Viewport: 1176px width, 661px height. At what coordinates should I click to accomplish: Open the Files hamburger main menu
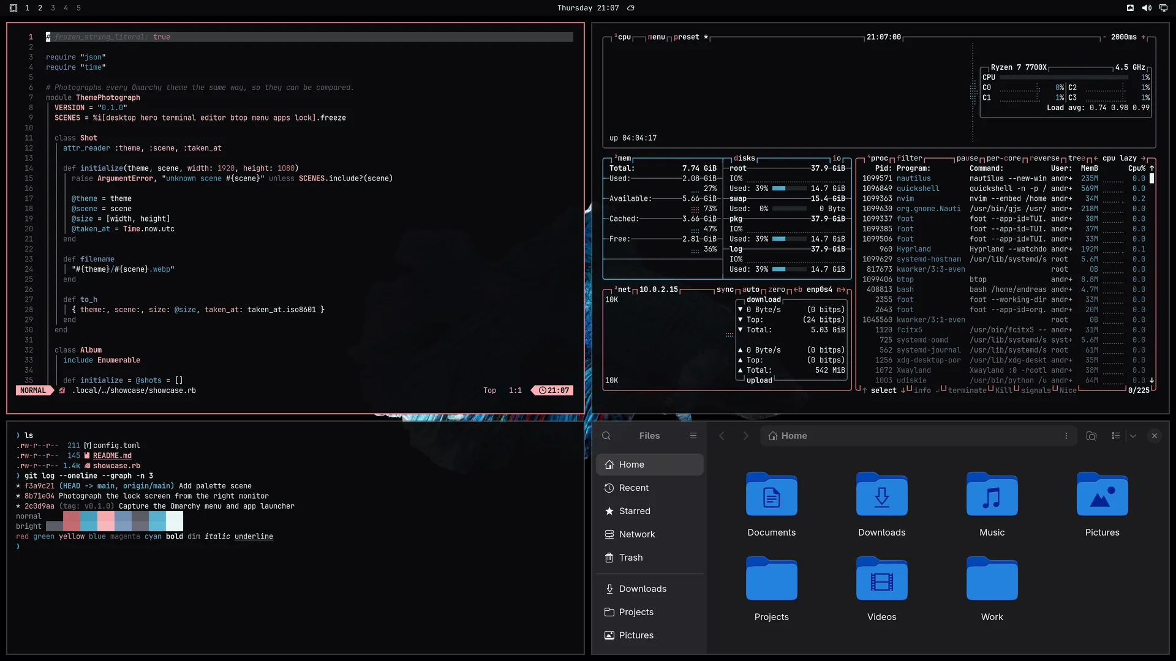pyautogui.click(x=693, y=436)
